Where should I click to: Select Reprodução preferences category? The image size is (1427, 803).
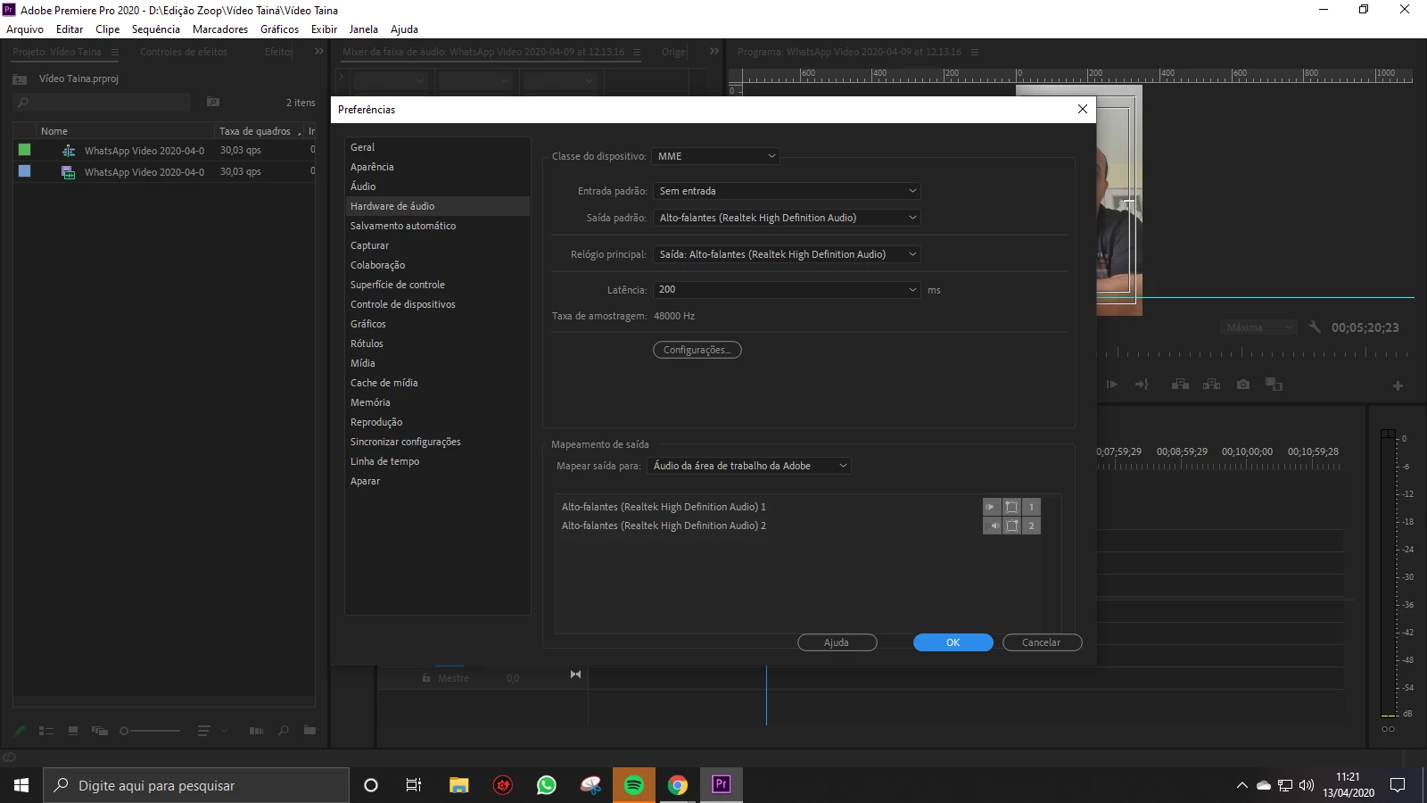tap(437, 422)
